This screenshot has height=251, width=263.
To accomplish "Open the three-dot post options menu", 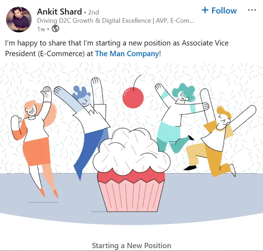I will tap(252, 10).
